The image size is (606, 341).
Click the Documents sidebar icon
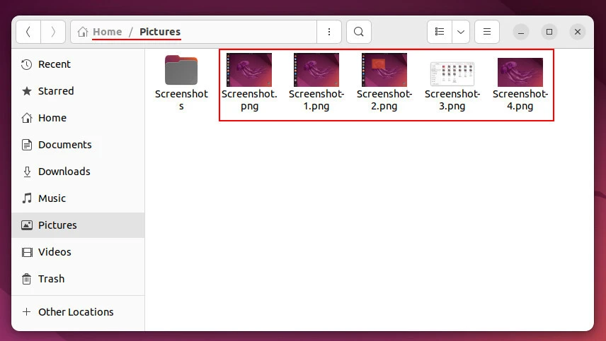[x=27, y=145]
